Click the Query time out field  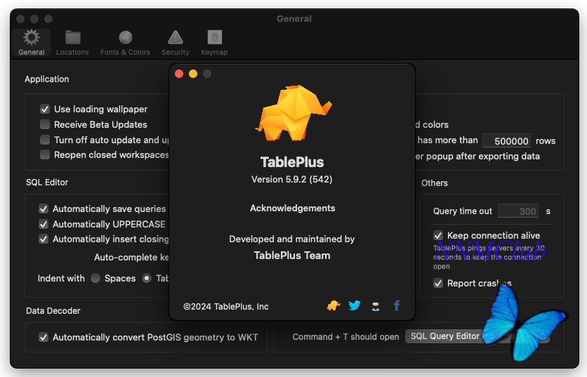518,211
